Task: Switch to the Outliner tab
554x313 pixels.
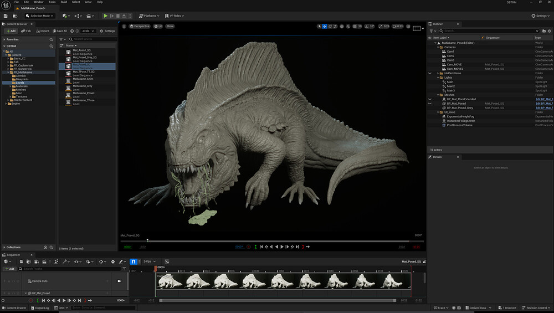Action: 437,24
